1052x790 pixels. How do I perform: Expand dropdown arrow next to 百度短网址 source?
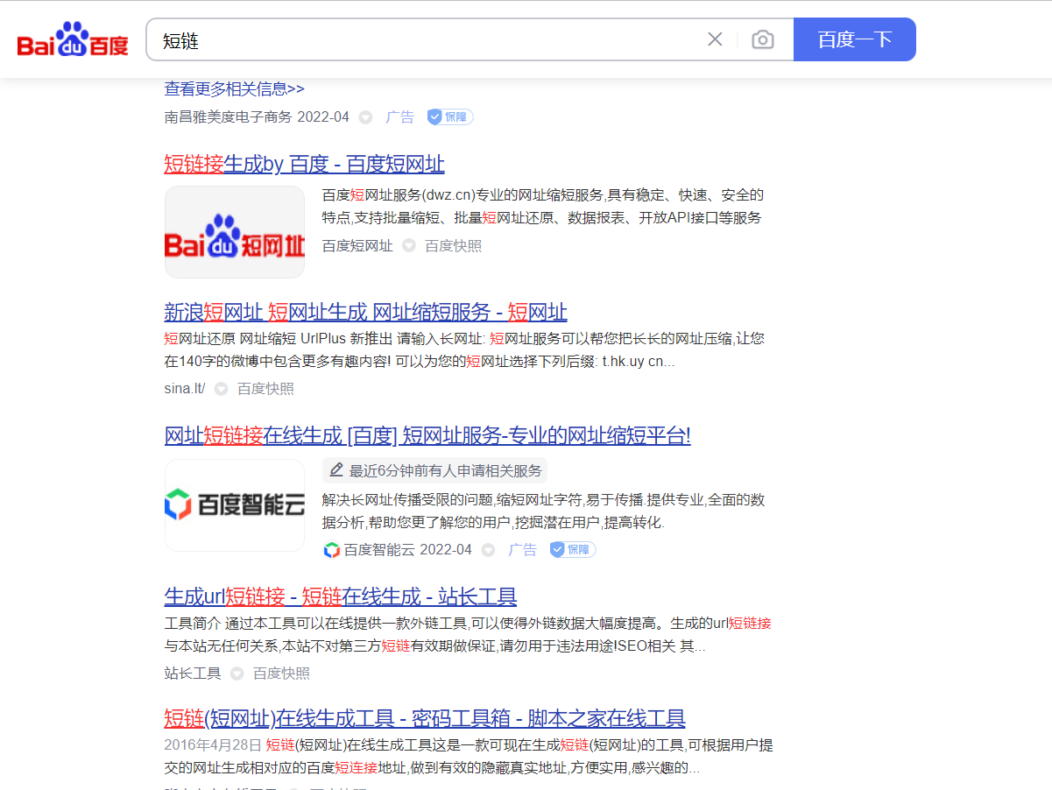pos(409,246)
